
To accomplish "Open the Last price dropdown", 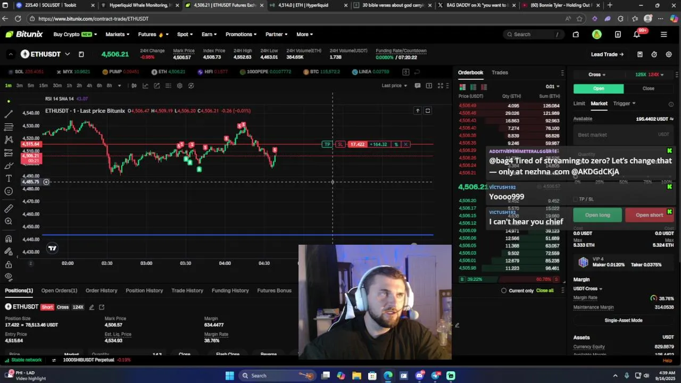I will pyautogui.click(x=394, y=86).
